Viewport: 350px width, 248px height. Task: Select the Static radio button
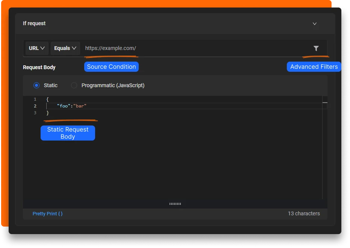36,85
